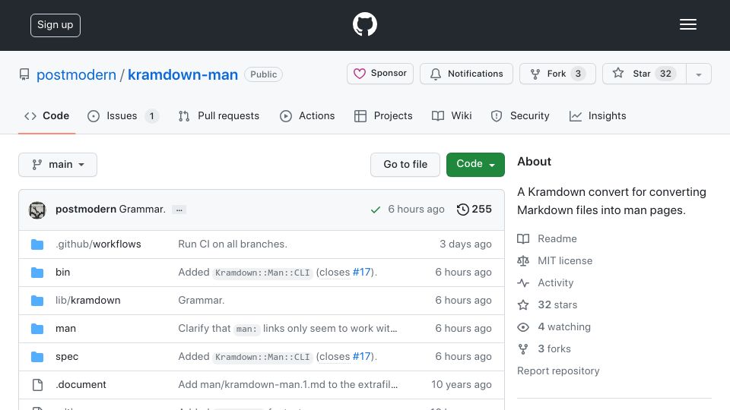Image resolution: width=730 pixels, height=410 pixels.
Task: Open issue #17 link in bin row
Action: tap(362, 272)
